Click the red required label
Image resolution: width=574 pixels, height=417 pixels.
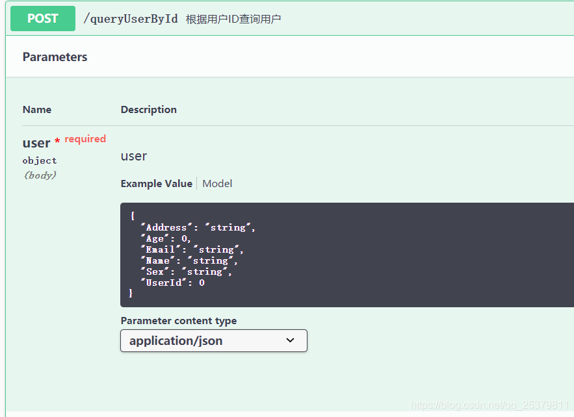coord(85,139)
